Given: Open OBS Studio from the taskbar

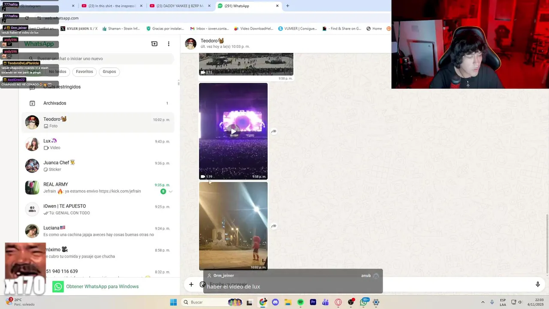Looking at the screenshot, I should tap(351, 302).
